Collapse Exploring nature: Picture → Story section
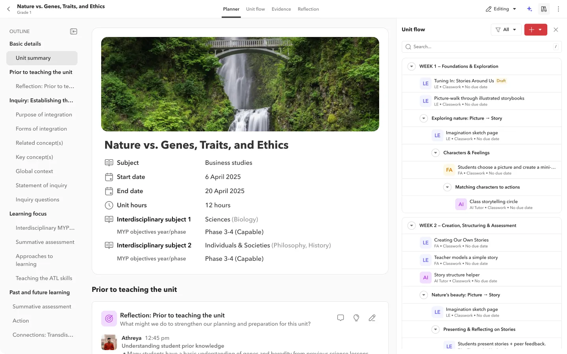The width and height of the screenshot is (567, 354). click(x=424, y=118)
